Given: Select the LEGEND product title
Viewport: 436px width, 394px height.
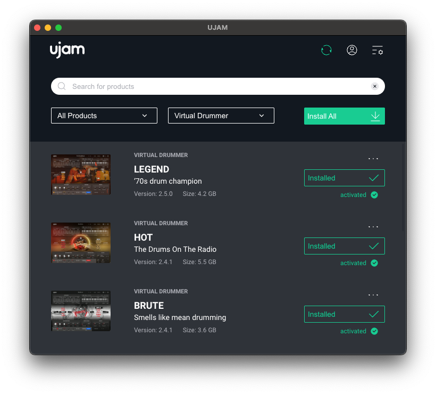Looking at the screenshot, I should (152, 169).
